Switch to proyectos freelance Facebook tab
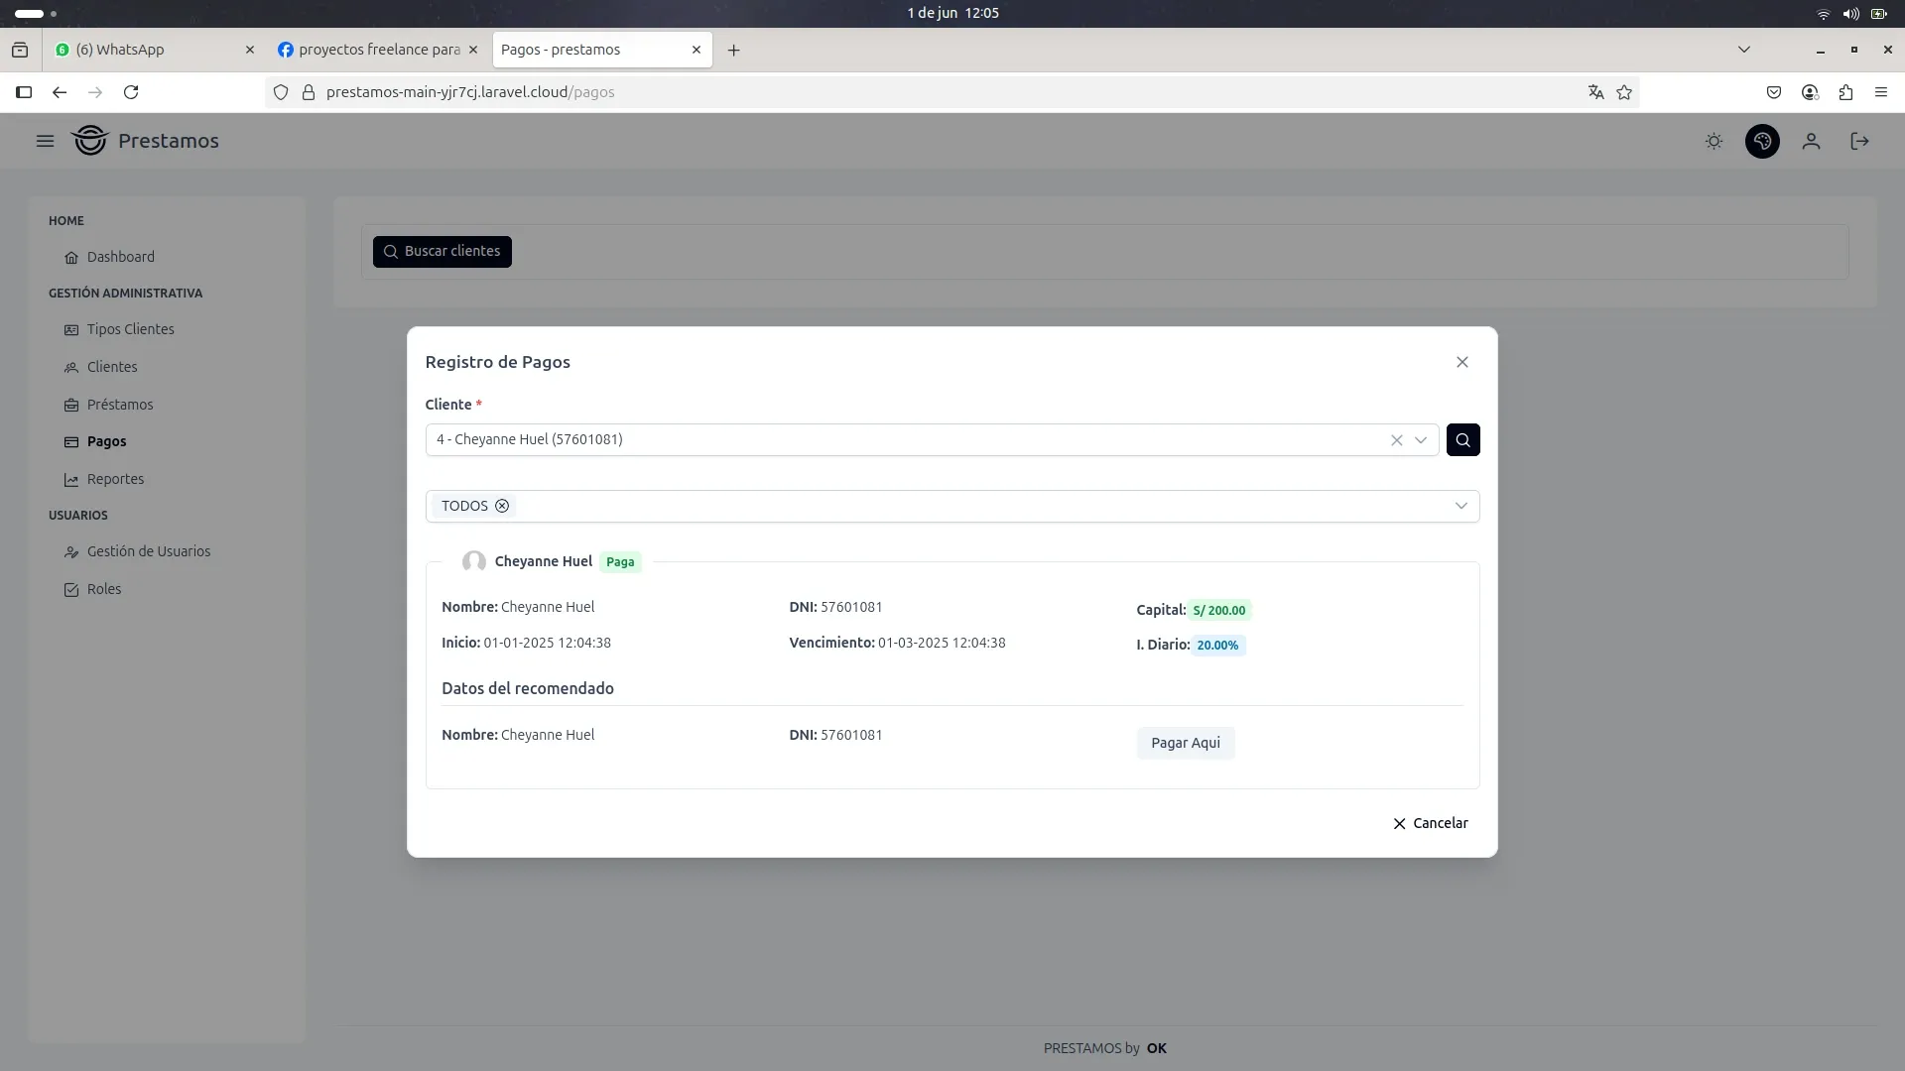 click(378, 50)
